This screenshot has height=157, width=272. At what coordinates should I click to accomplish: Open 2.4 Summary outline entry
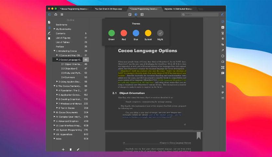click(x=68, y=77)
